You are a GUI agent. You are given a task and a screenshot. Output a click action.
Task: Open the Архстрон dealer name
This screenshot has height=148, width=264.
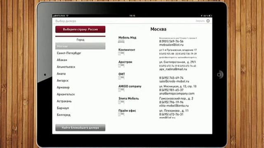(x=125, y=62)
